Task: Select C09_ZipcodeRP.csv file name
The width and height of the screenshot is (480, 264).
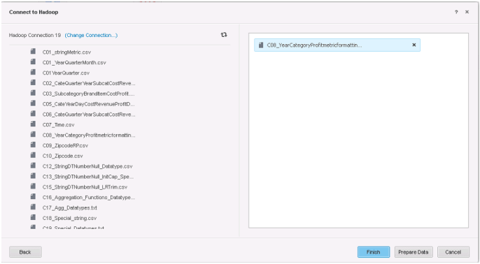Action: [65, 146]
